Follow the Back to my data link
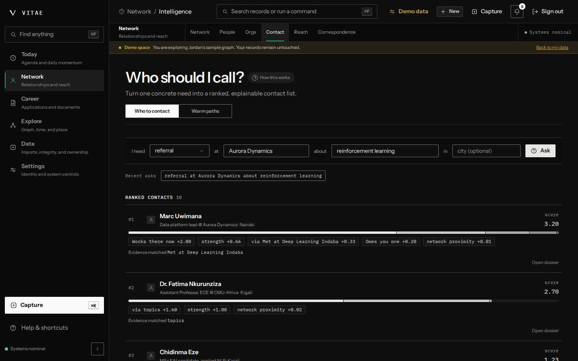Screen dimensions: 578x361 [552, 47]
